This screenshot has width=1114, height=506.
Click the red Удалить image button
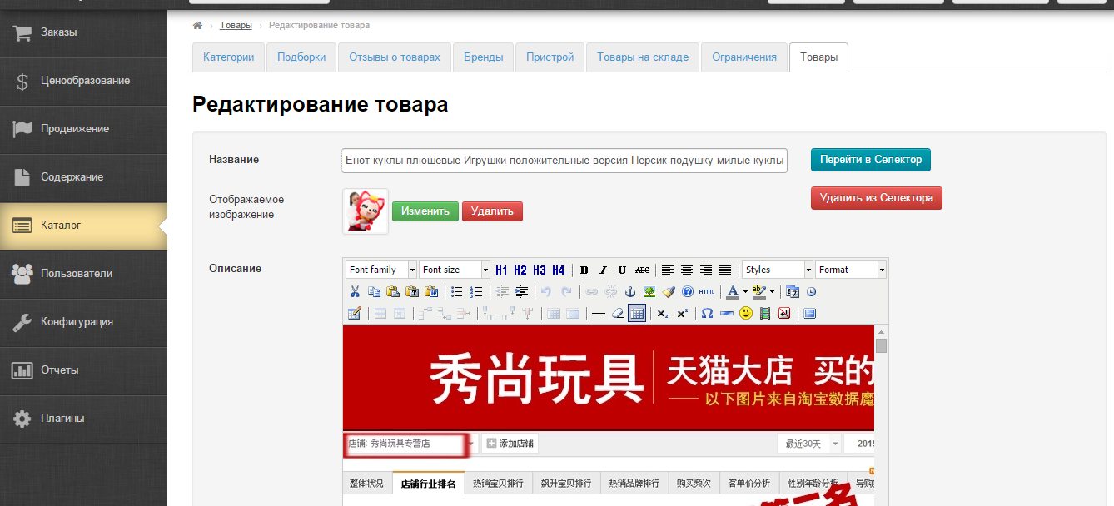(492, 211)
